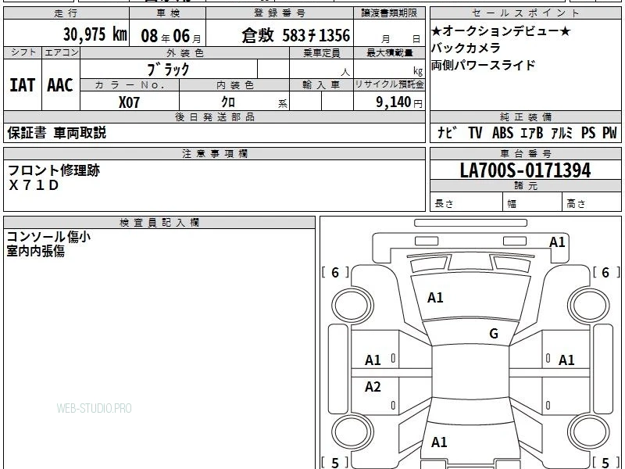The height and width of the screenshot is (469, 625).
Task: Select chassis number LA700S-0171394
Action: [525, 170]
